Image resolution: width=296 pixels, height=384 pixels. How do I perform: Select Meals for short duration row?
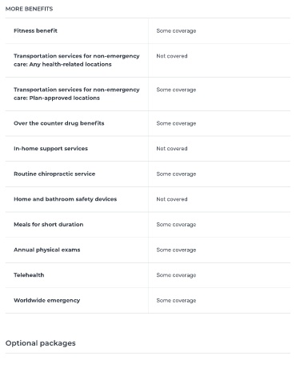pyautogui.click(x=147, y=225)
